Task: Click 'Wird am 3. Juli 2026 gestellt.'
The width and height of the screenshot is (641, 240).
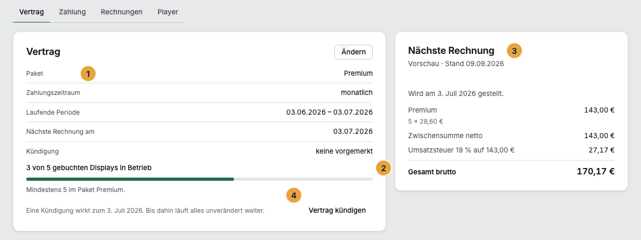Action: click(456, 93)
